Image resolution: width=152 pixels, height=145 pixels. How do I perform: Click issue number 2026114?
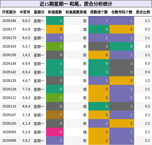[9, 106]
